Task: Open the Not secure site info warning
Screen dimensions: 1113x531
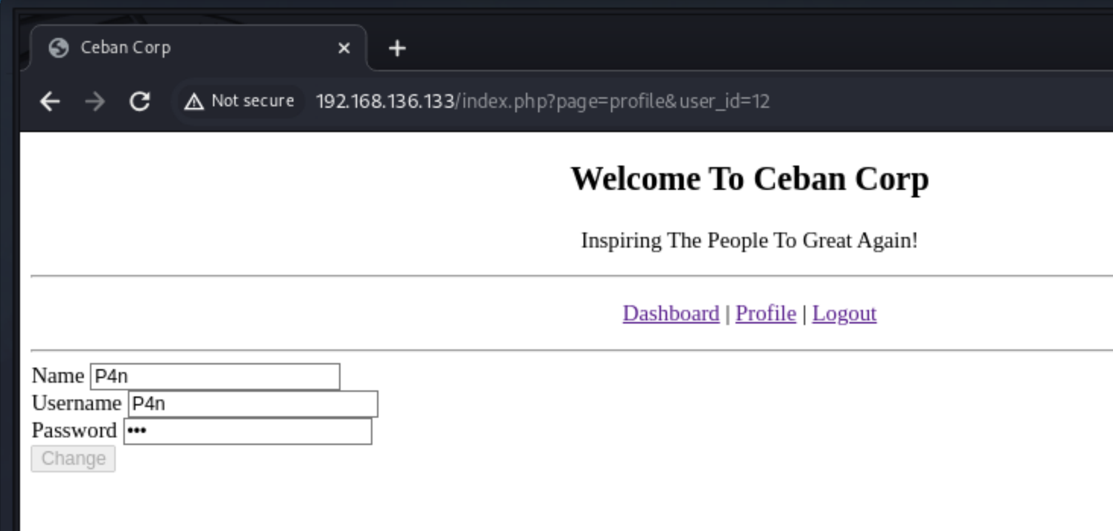Action: click(x=239, y=101)
